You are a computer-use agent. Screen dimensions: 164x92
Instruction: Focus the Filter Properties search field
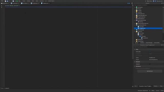tap(148, 47)
